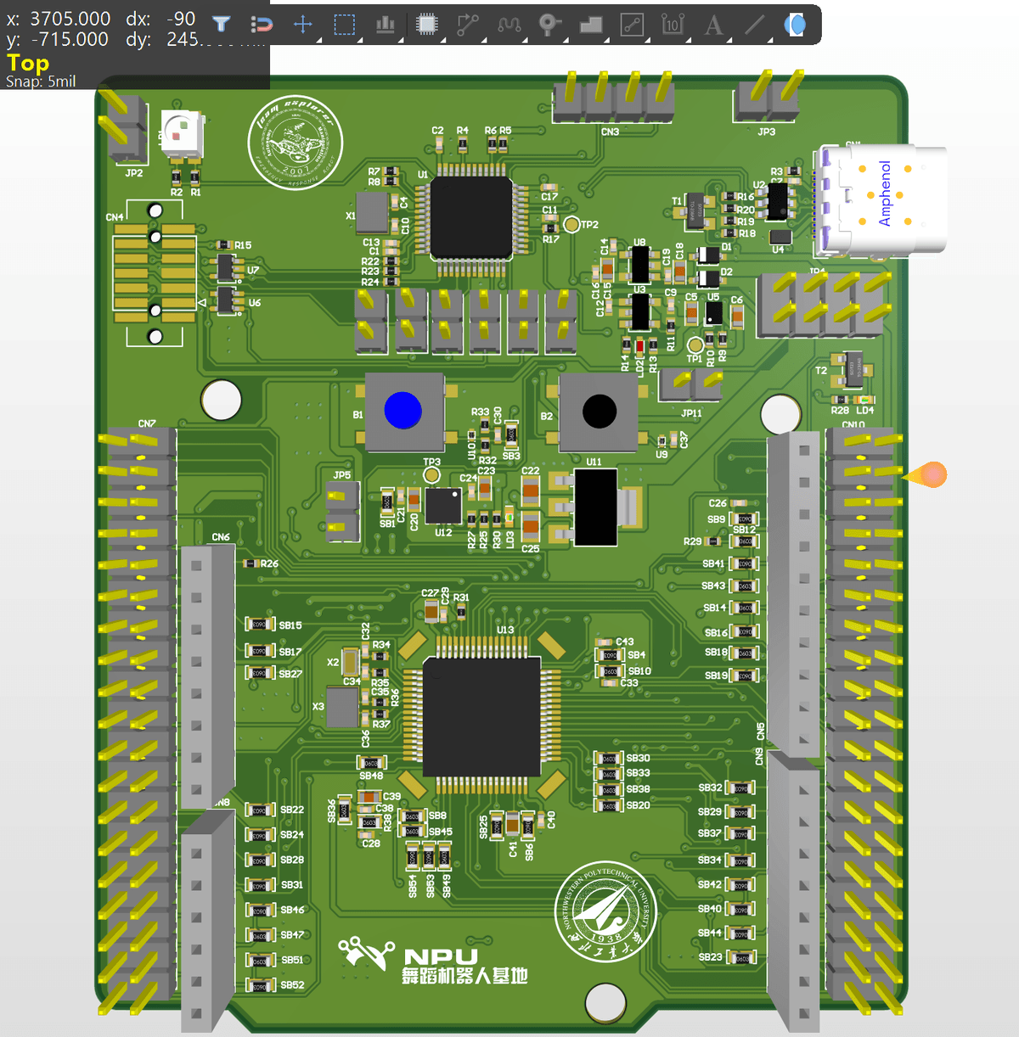Activate the interactive routing tool

pyautogui.click(x=468, y=25)
